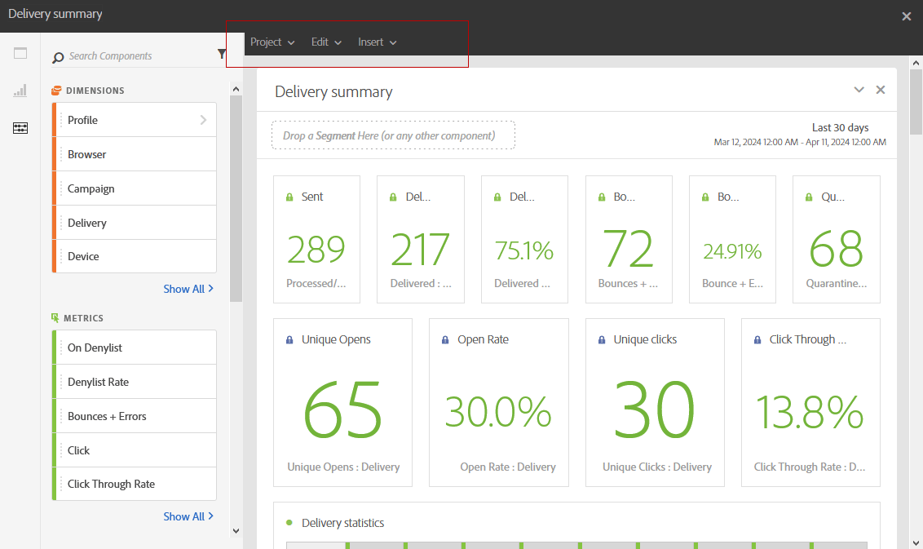The image size is (923, 549).
Task: Select the Visualizations bar-chart icon
Action: [x=20, y=90]
